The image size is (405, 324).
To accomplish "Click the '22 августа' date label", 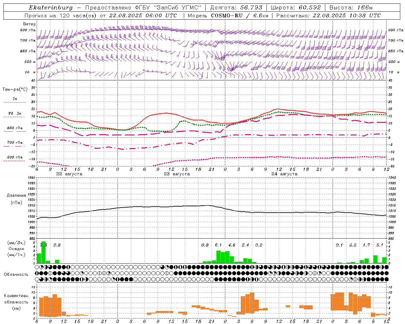I will click(x=69, y=174).
